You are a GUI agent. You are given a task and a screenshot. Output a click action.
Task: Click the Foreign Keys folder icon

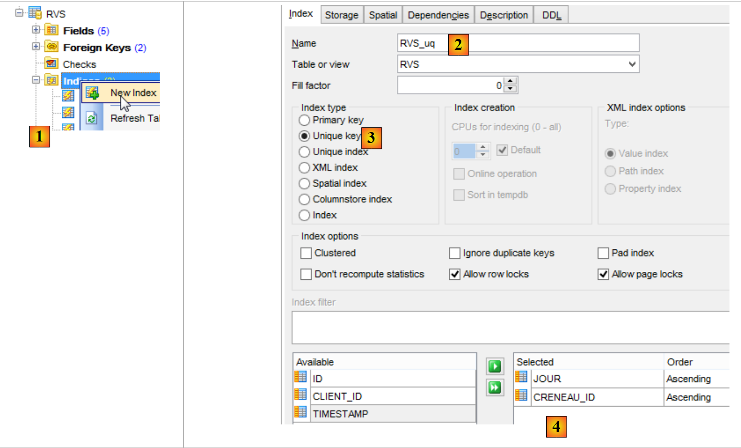coord(51,47)
